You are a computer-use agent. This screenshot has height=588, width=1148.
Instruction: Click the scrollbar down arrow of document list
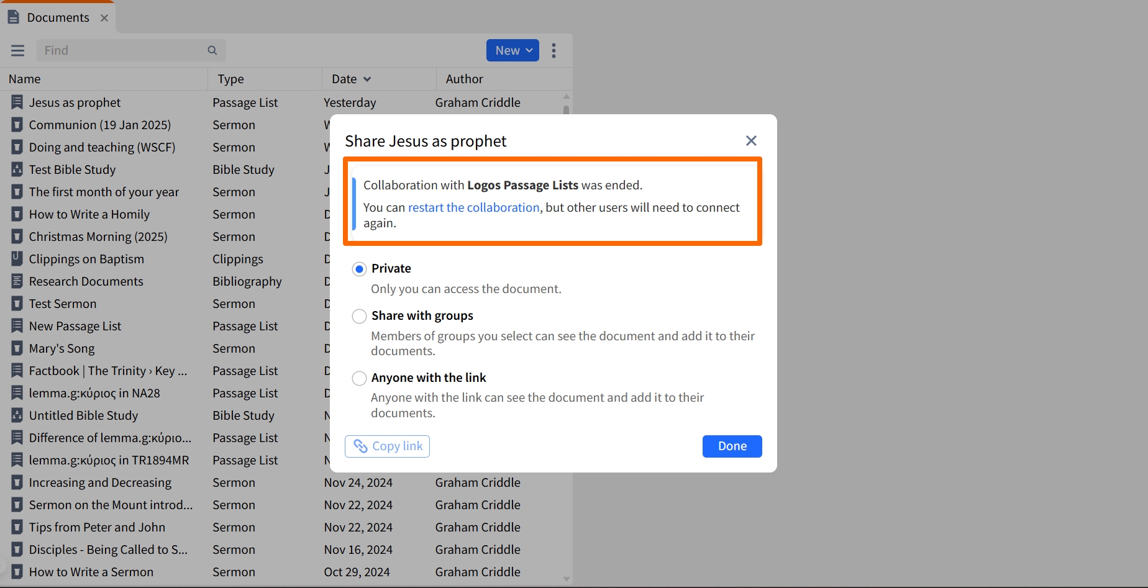pos(566,579)
